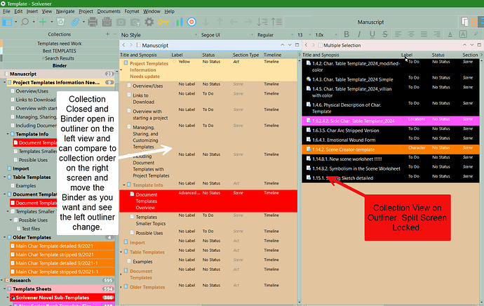Select the Best TEMPLATES collection tab
This screenshot has height=306, width=484.
tap(59, 51)
